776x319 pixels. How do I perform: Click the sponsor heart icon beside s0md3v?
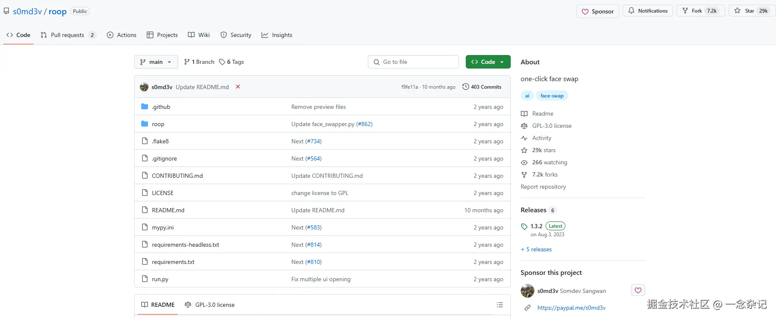point(638,290)
